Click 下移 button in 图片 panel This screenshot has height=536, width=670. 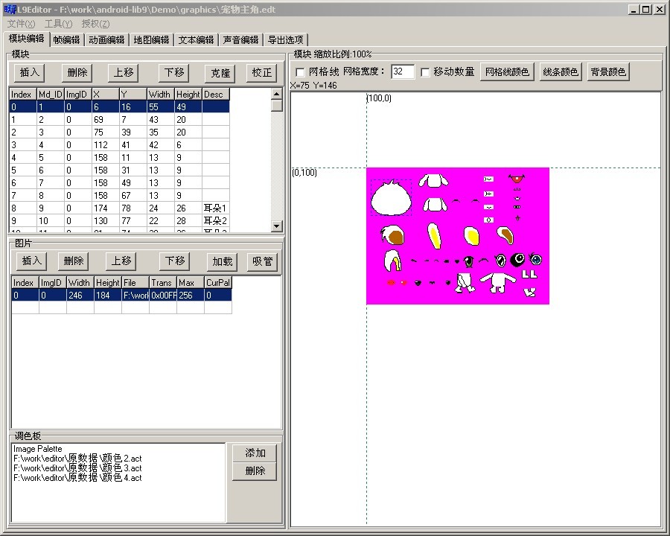[175, 261]
